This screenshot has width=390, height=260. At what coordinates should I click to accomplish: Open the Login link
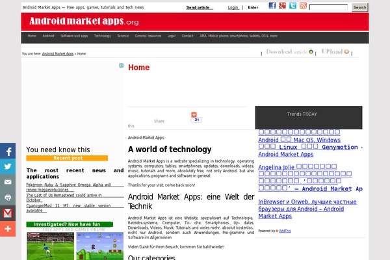click(x=233, y=7)
